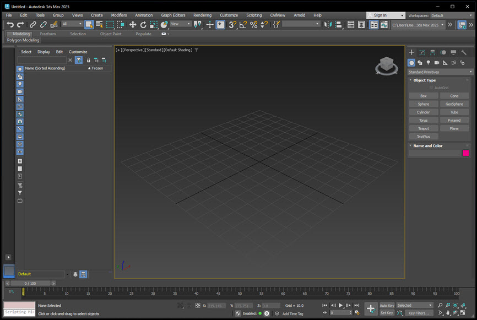This screenshot has width=477, height=320.
Task: Open the Hierarchy tab in command panel
Action: (x=432, y=52)
